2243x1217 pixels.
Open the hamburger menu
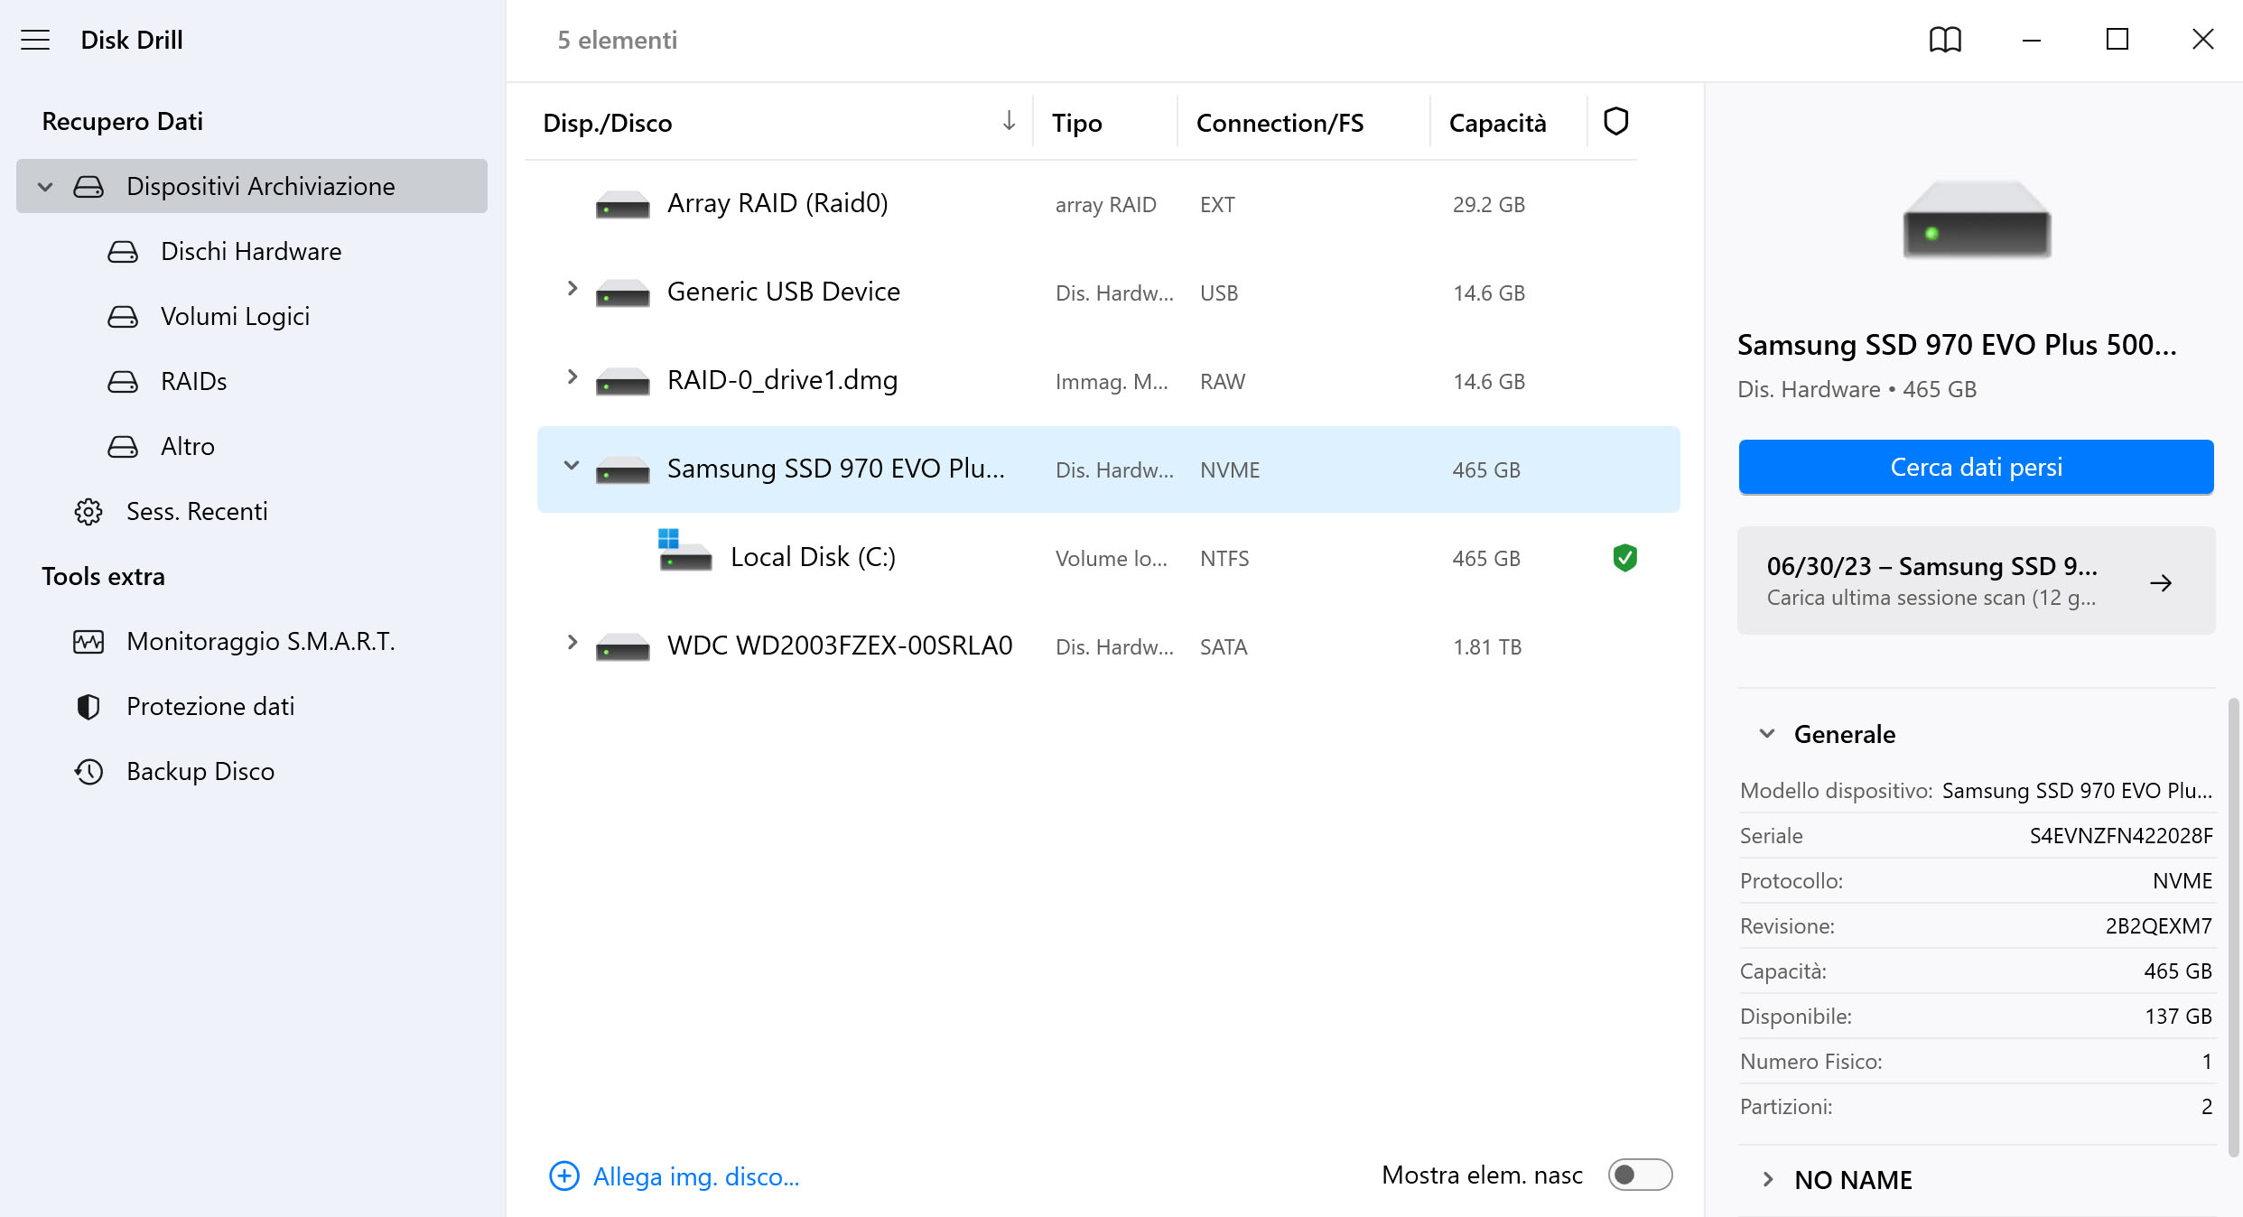pyautogui.click(x=35, y=40)
